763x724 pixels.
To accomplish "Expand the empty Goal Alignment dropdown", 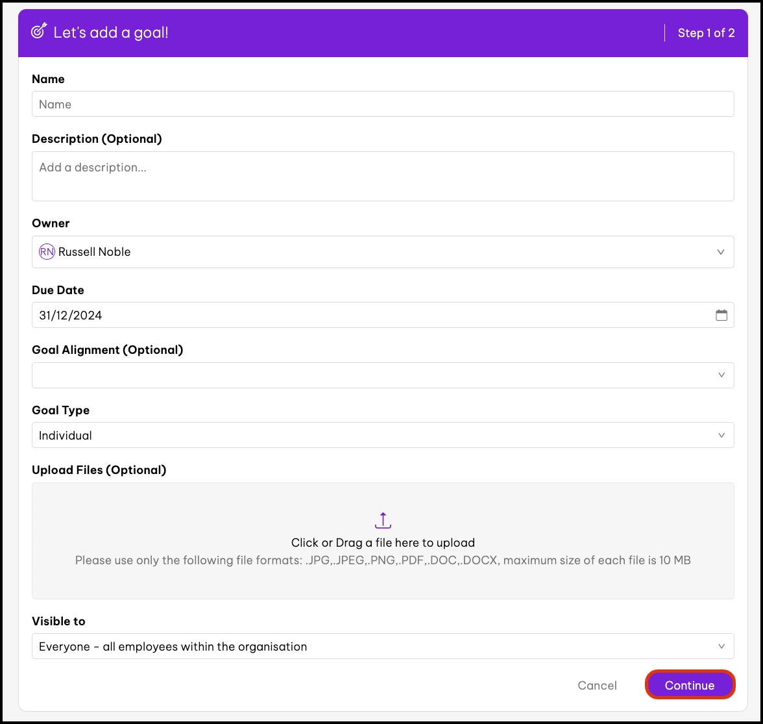I will [x=376, y=375].
